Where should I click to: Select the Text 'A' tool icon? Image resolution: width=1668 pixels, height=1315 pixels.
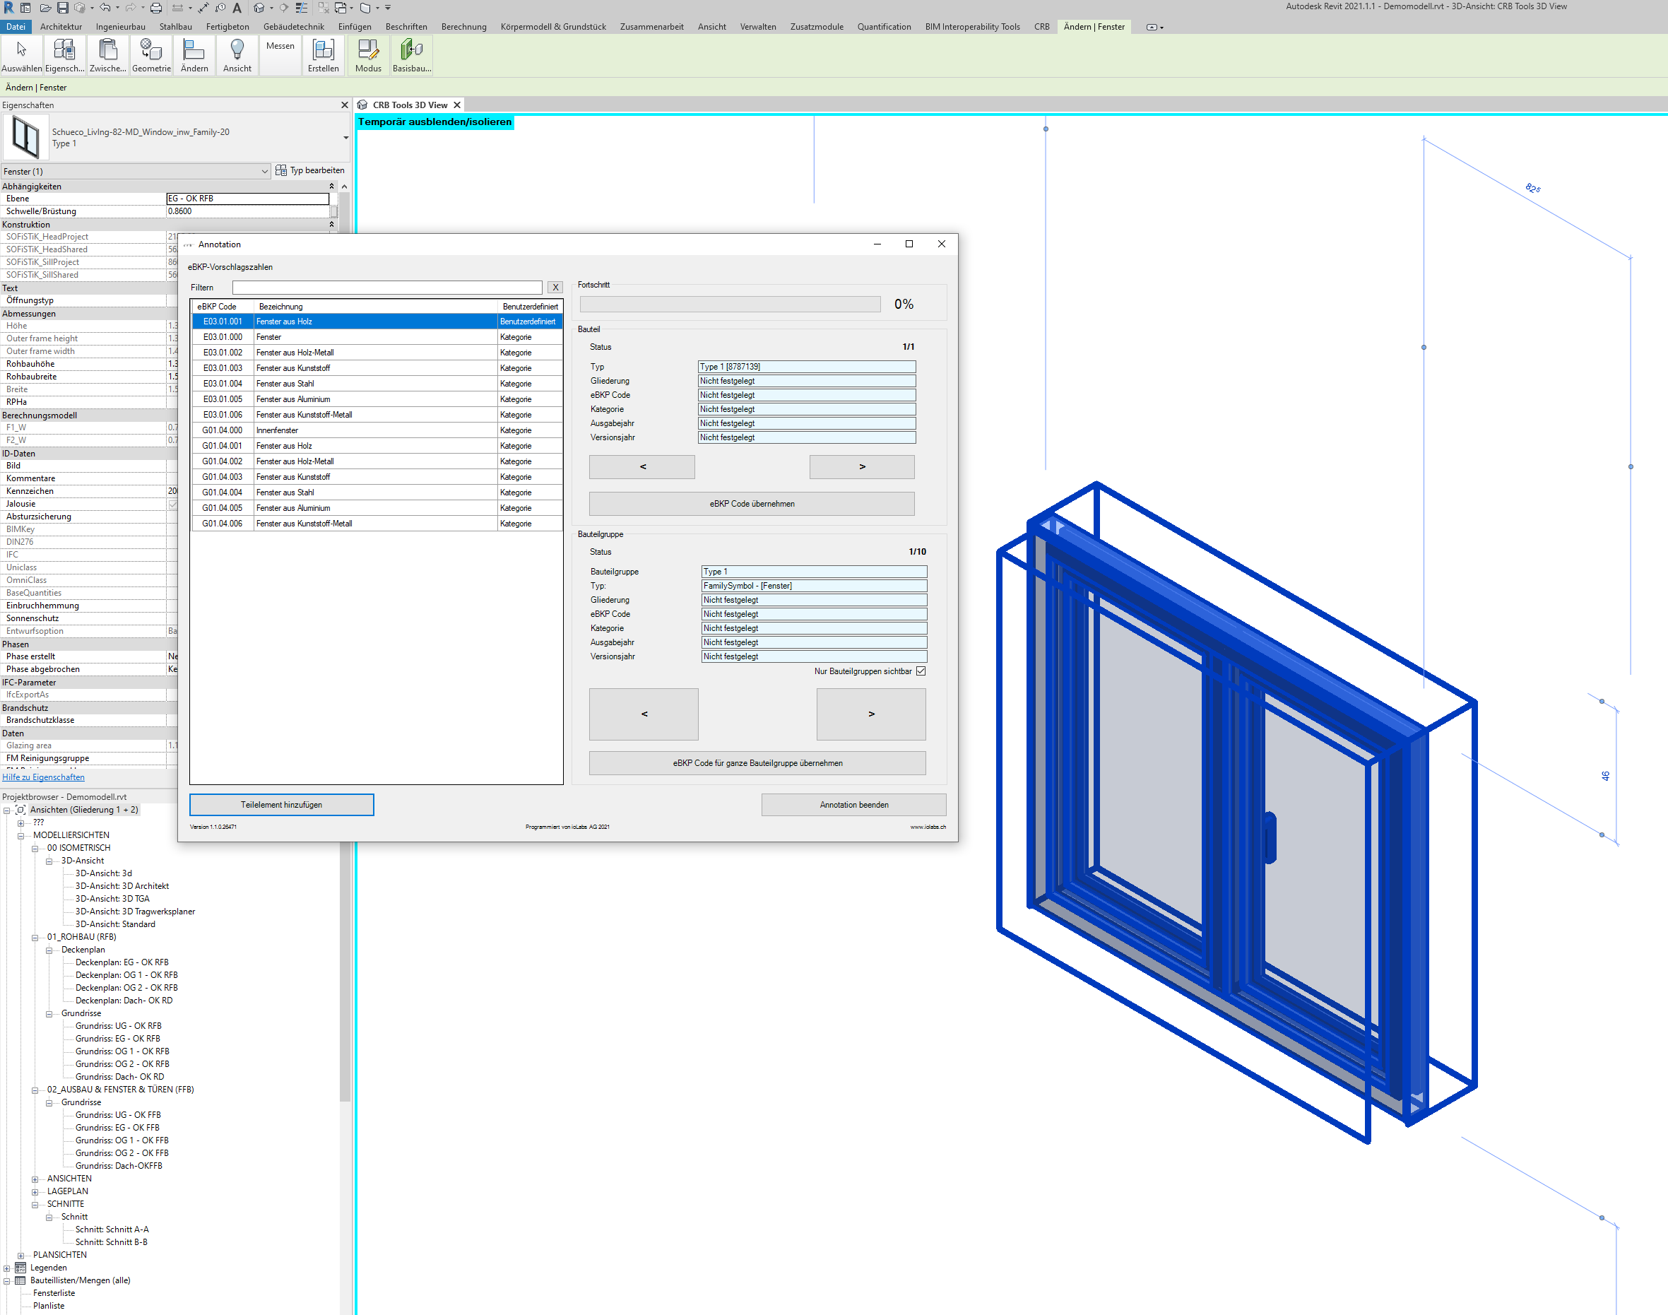click(237, 8)
